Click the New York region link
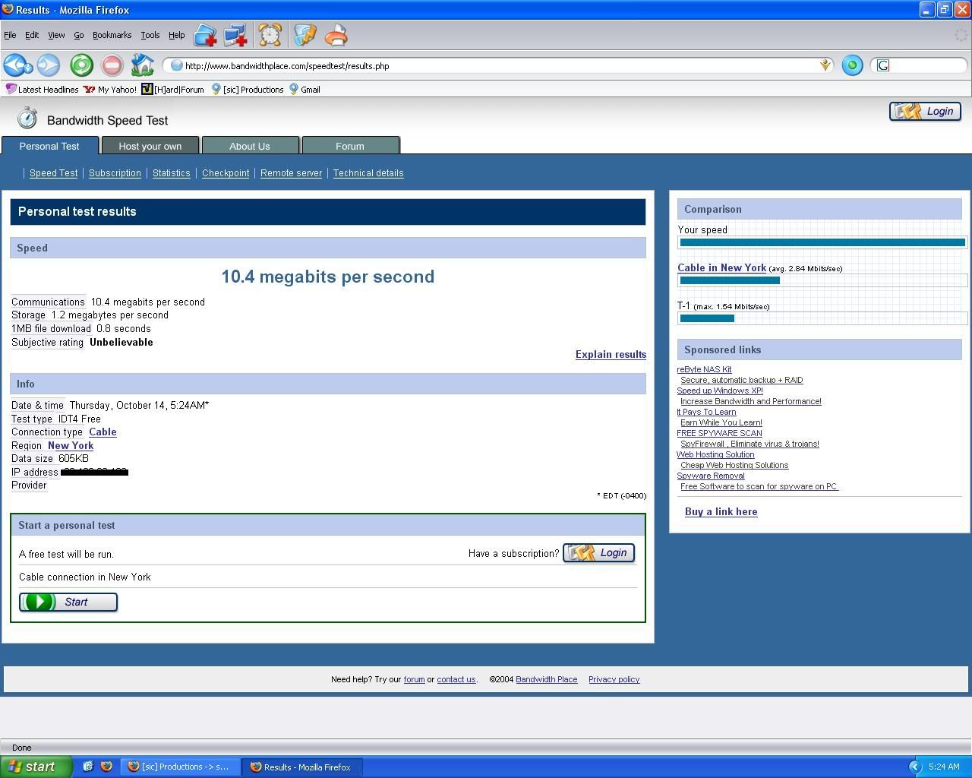The width and height of the screenshot is (972, 778). (71, 446)
